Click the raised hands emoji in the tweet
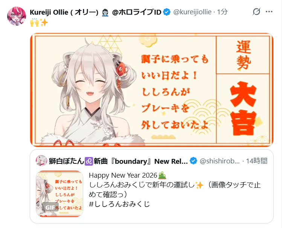The image size is (282, 228). (x=34, y=23)
